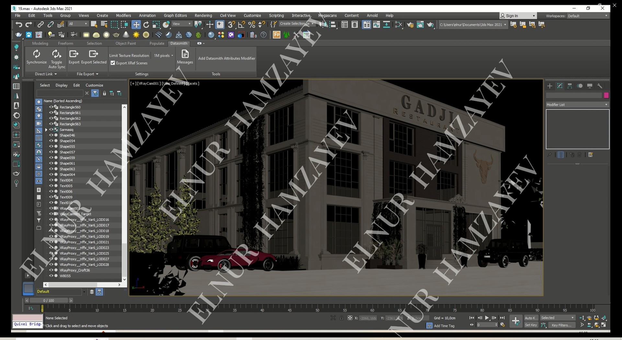Image resolution: width=622 pixels, height=340 pixels.
Task: Select the Select and Link tool
Action: click(40, 24)
